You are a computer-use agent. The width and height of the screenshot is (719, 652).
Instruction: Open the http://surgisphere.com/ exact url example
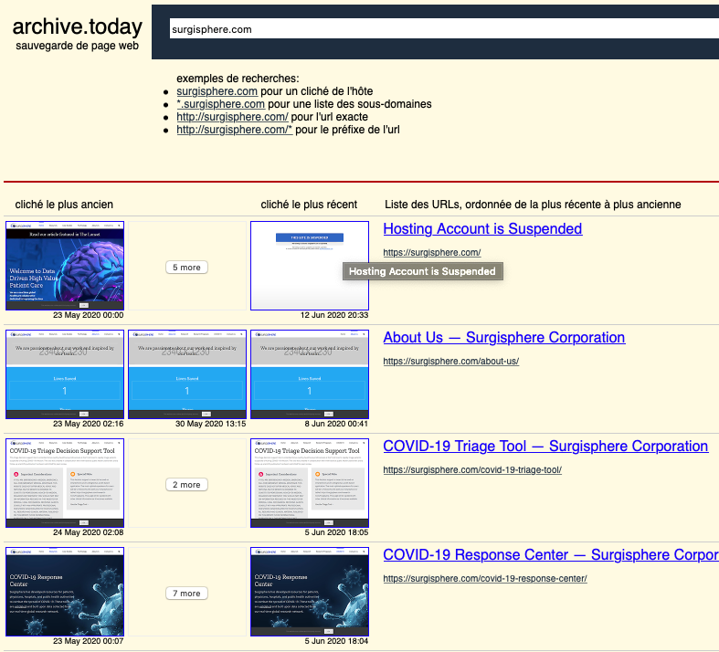[x=232, y=117]
